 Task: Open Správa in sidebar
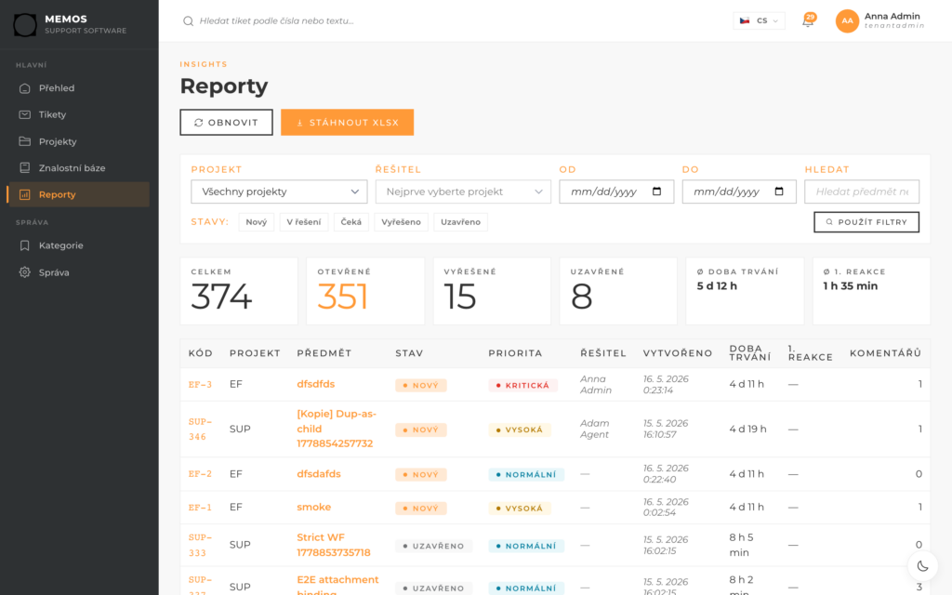(79, 272)
